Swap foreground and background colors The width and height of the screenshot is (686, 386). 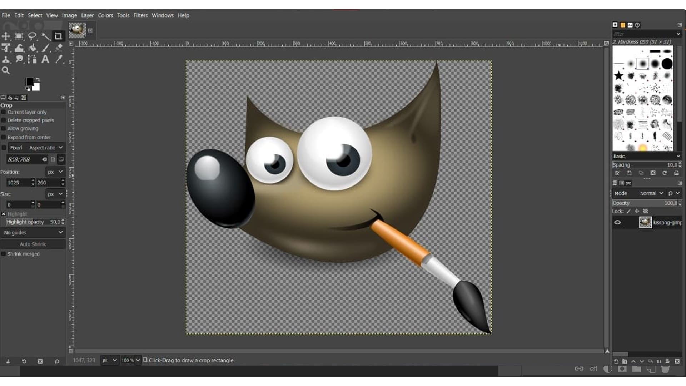[38, 80]
